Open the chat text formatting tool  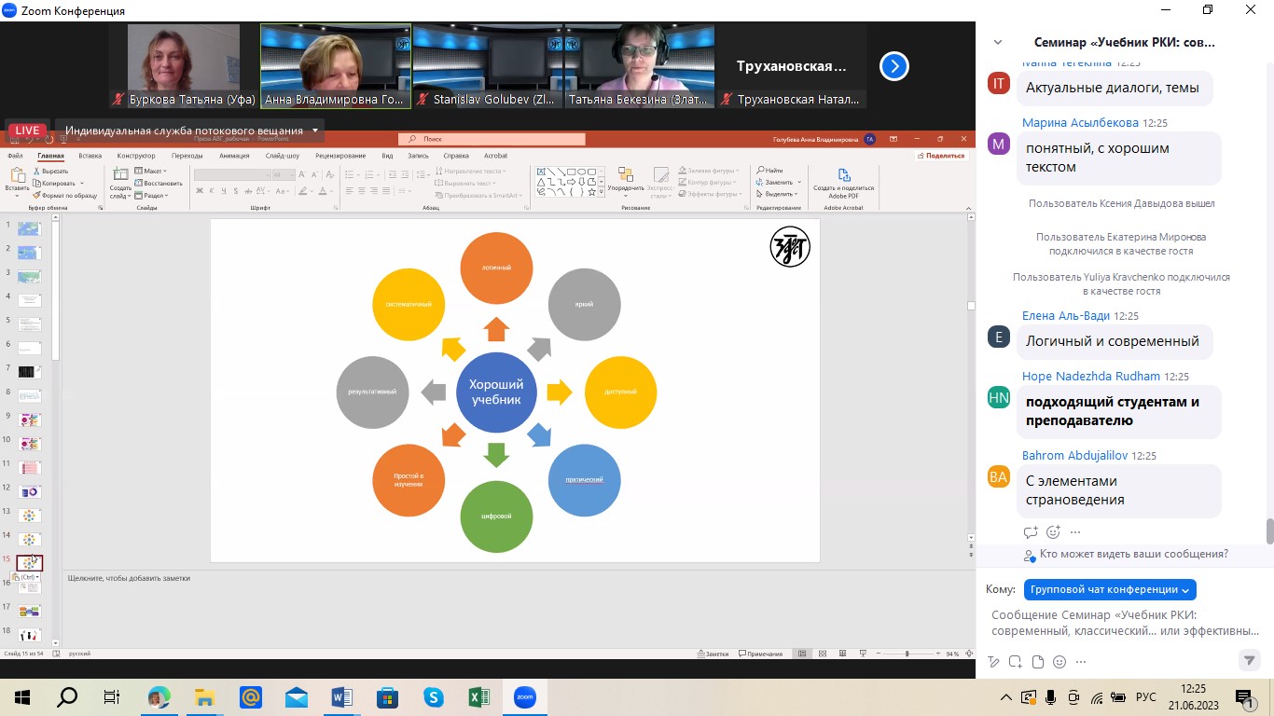(x=994, y=662)
